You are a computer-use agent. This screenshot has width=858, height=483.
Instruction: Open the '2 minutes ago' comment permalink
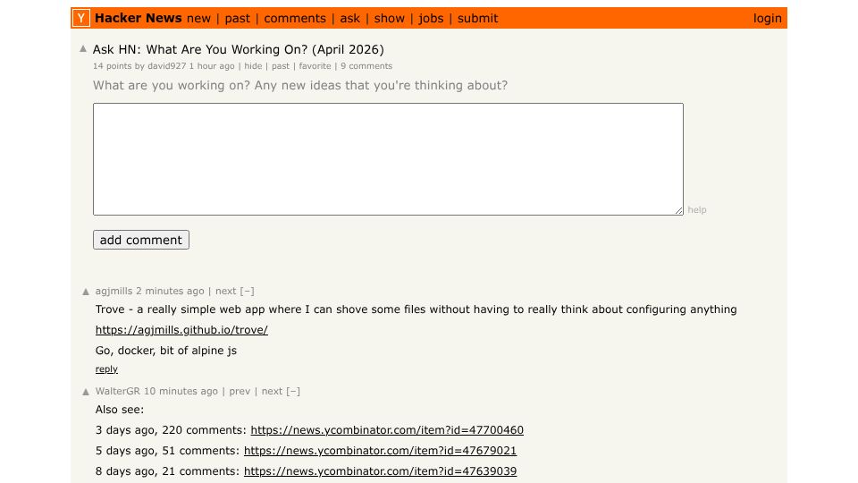tap(170, 292)
